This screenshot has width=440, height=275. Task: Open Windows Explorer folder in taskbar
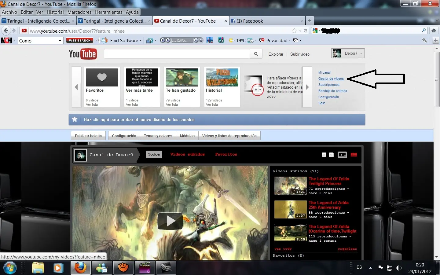38,268
